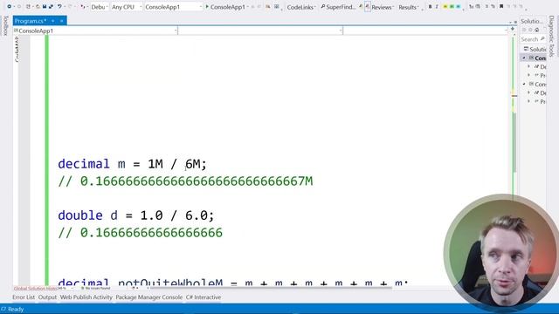Screen dimensions: 559x314
Task: Click the comment '// 0.1666666666666666666666666667M'
Action: coord(185,181)
